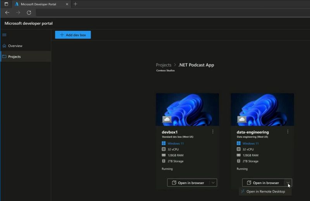The width and height of the screenshot is (310, 201).
Task: Click the Projects breadcrumb link
Action: (x=164, y=65)
